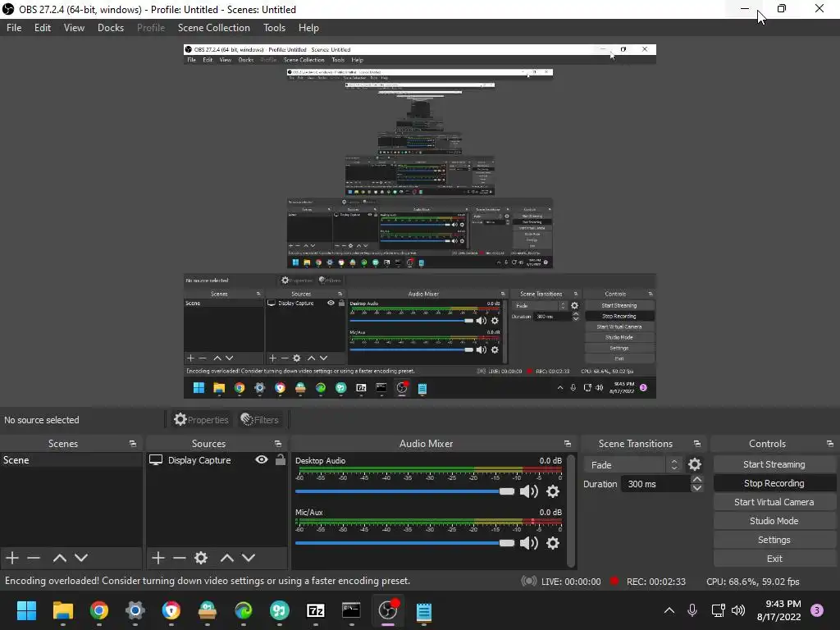Adjust Desktop Audio volume slider
The image size is (840, 630).
pos(404,491)
